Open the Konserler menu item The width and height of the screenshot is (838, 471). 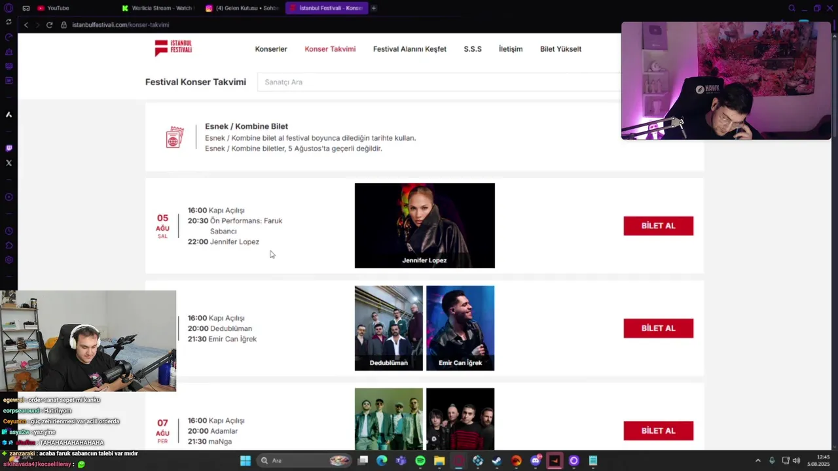click(x=271, y=49)
